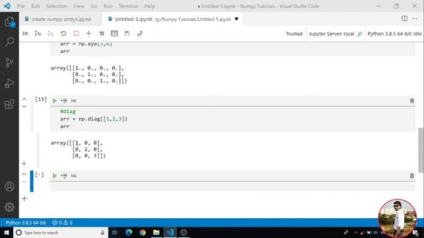Open Google Chrome from the taskbar
424x238 pixels.
(142, 232)
